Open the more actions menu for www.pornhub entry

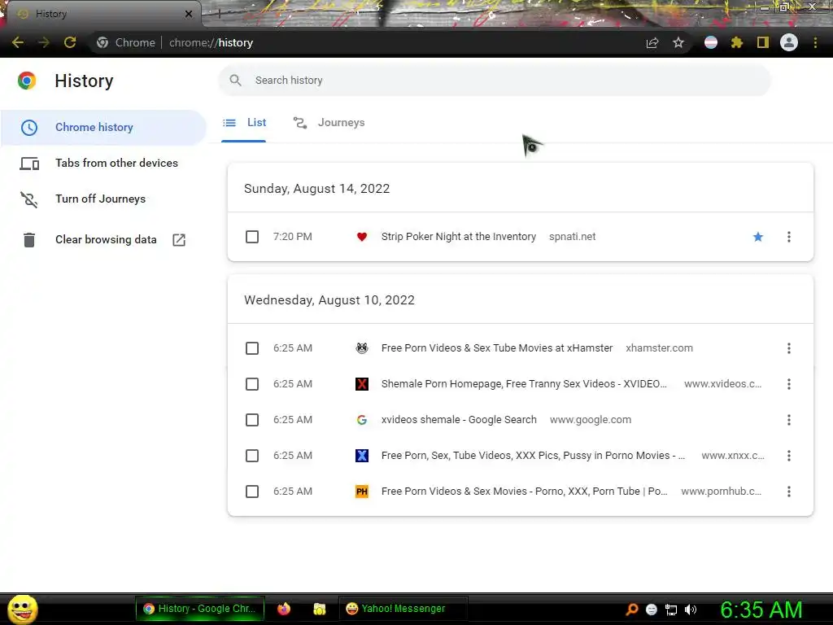tap(789, 492)
